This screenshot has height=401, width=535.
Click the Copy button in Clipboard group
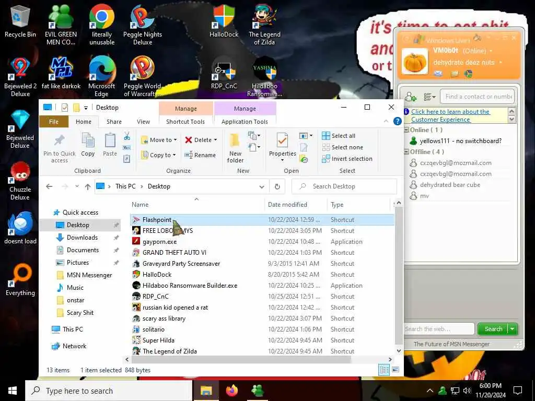pyautogui.click(x=88, y=145)
